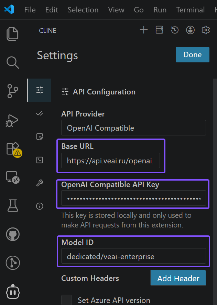The image size is (217, 305).
Task: Open the GitHub view in activity bar
Action: [x=13, y=234]
